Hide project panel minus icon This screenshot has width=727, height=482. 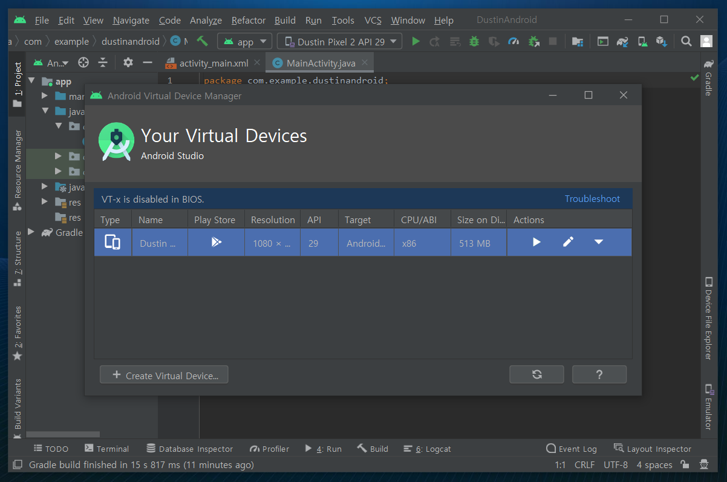(x=147, y=62)
